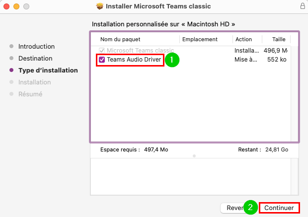This screenshot has height=217, width=308.
Task: Click the disabled Microsoft Teams classic checkbox
Action: [x=102, y=51]
